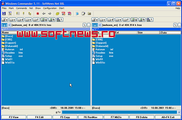
Task: Go back with the left arrow icon
Action: [44, 14]
